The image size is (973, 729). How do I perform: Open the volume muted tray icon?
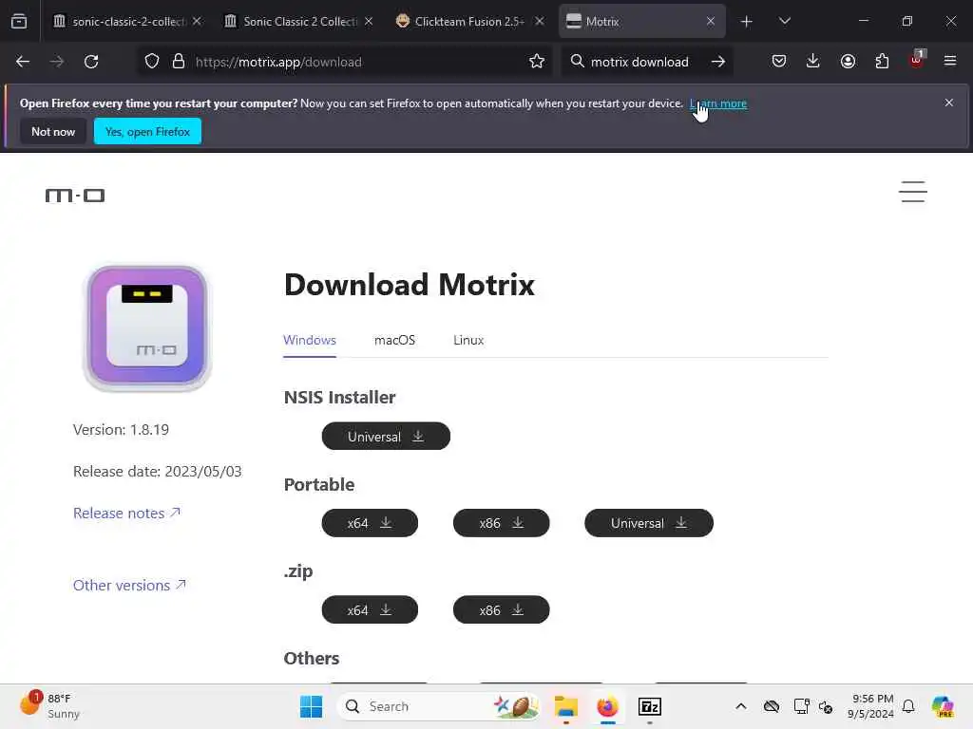[826, 706]
